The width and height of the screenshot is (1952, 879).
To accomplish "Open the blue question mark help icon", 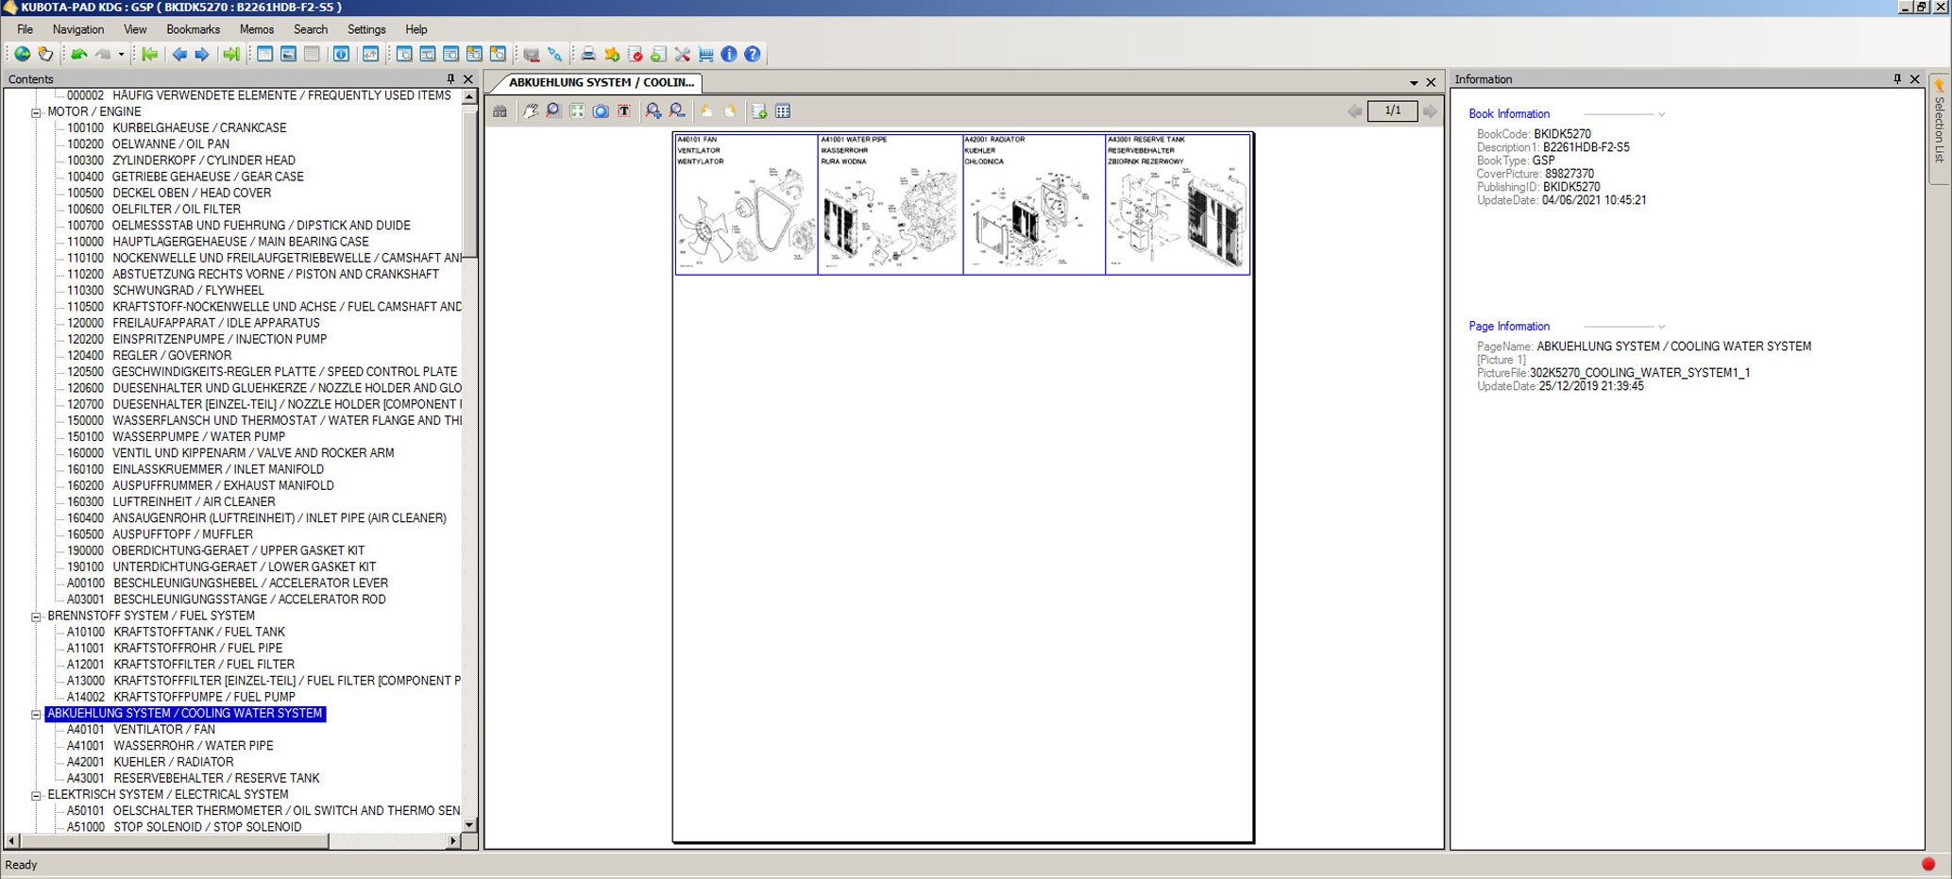I will [x=753, y=55].
